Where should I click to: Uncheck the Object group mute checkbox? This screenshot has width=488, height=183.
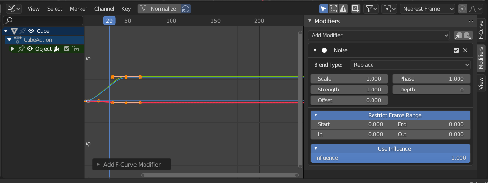click(x=67, y=49)
